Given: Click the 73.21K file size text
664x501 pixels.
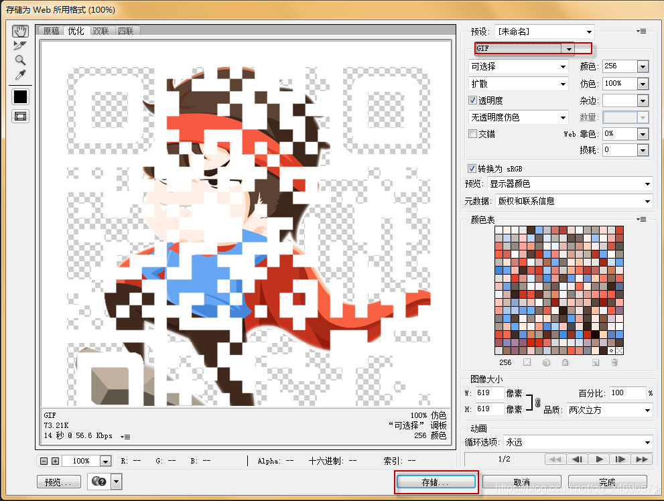Looking at the screenshot, I should click(x=56, y=425).
